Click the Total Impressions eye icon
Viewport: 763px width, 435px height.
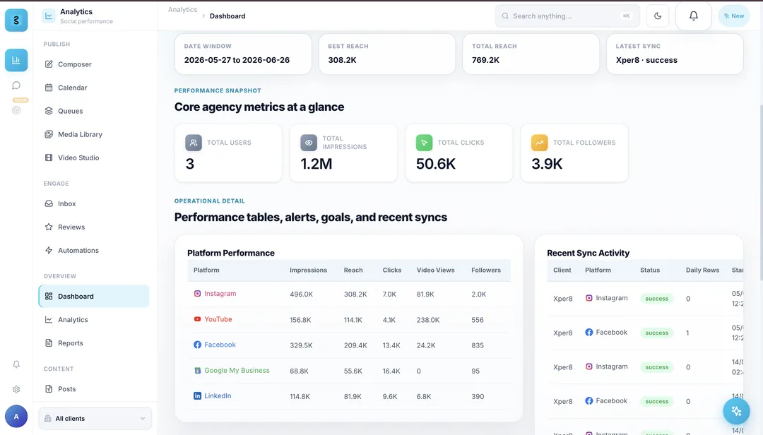click(309, 143)
